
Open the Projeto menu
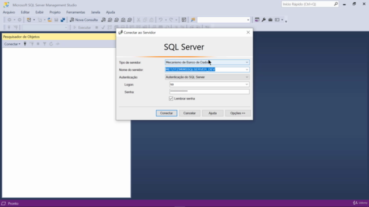point(55,12)
